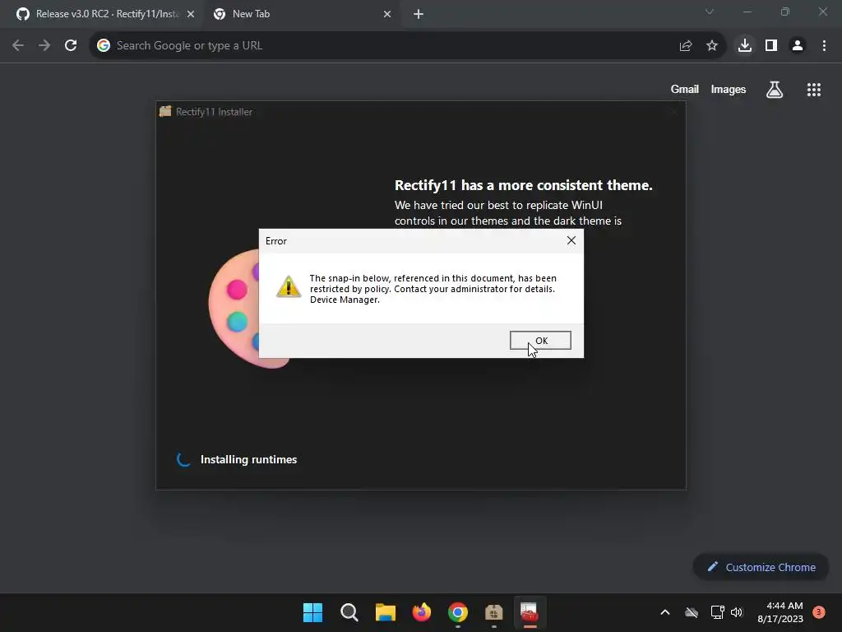Open network status tray icon
Screen dimensions: 842x632
click(717, 612)
